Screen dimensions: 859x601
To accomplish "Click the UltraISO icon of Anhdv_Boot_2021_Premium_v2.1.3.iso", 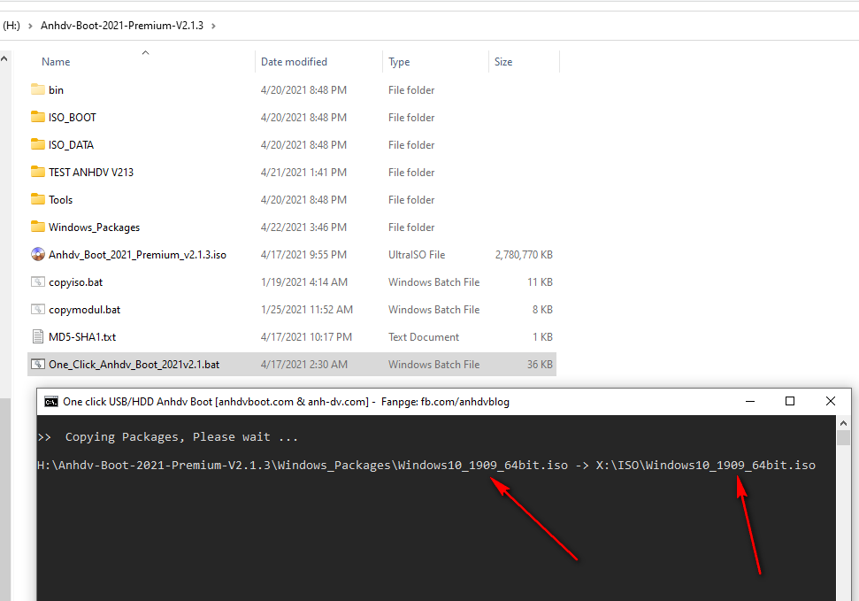I will 38,254.
